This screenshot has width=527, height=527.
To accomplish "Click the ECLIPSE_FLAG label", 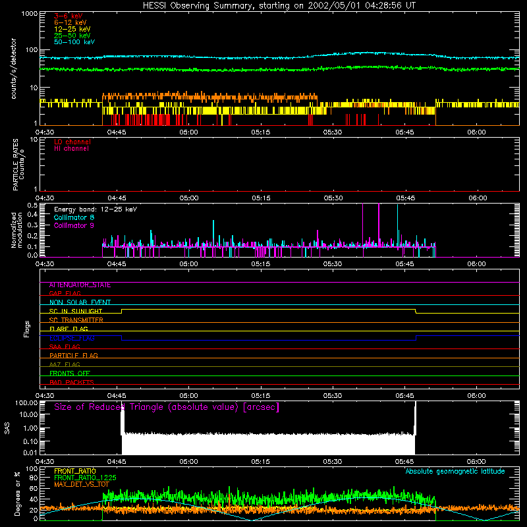I will [x=72, y=338].
